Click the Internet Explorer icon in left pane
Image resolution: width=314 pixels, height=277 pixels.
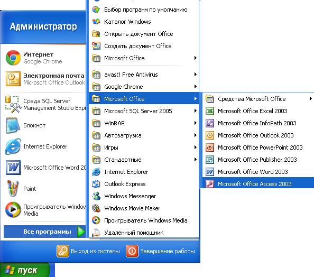[13, 146]
